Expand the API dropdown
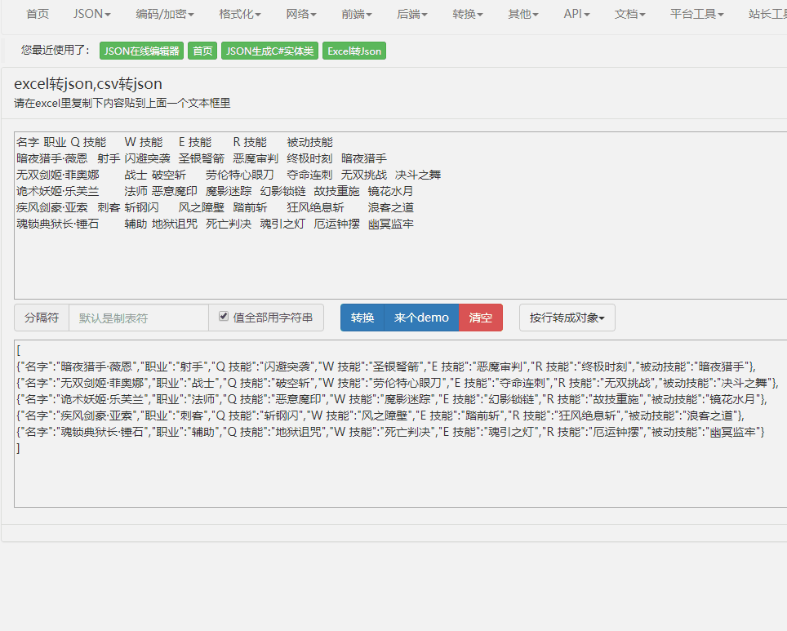The image size is (787, 631). (576, 13)
